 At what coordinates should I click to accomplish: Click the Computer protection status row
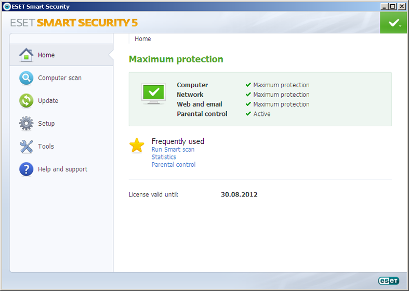click(192, 85)
